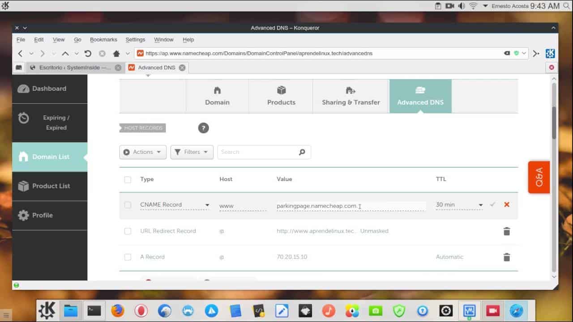Screen dimensions: 573x322
Task: Click the volume speaker icon in top panel
Action: tap(462, 6)
